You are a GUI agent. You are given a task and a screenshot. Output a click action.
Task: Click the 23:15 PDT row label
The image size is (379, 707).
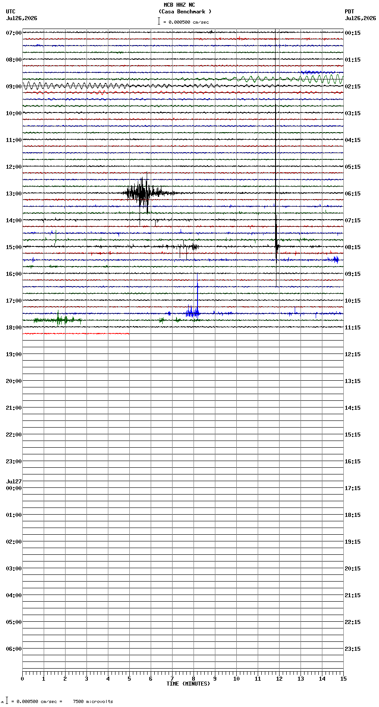click(x=353, y=649)
